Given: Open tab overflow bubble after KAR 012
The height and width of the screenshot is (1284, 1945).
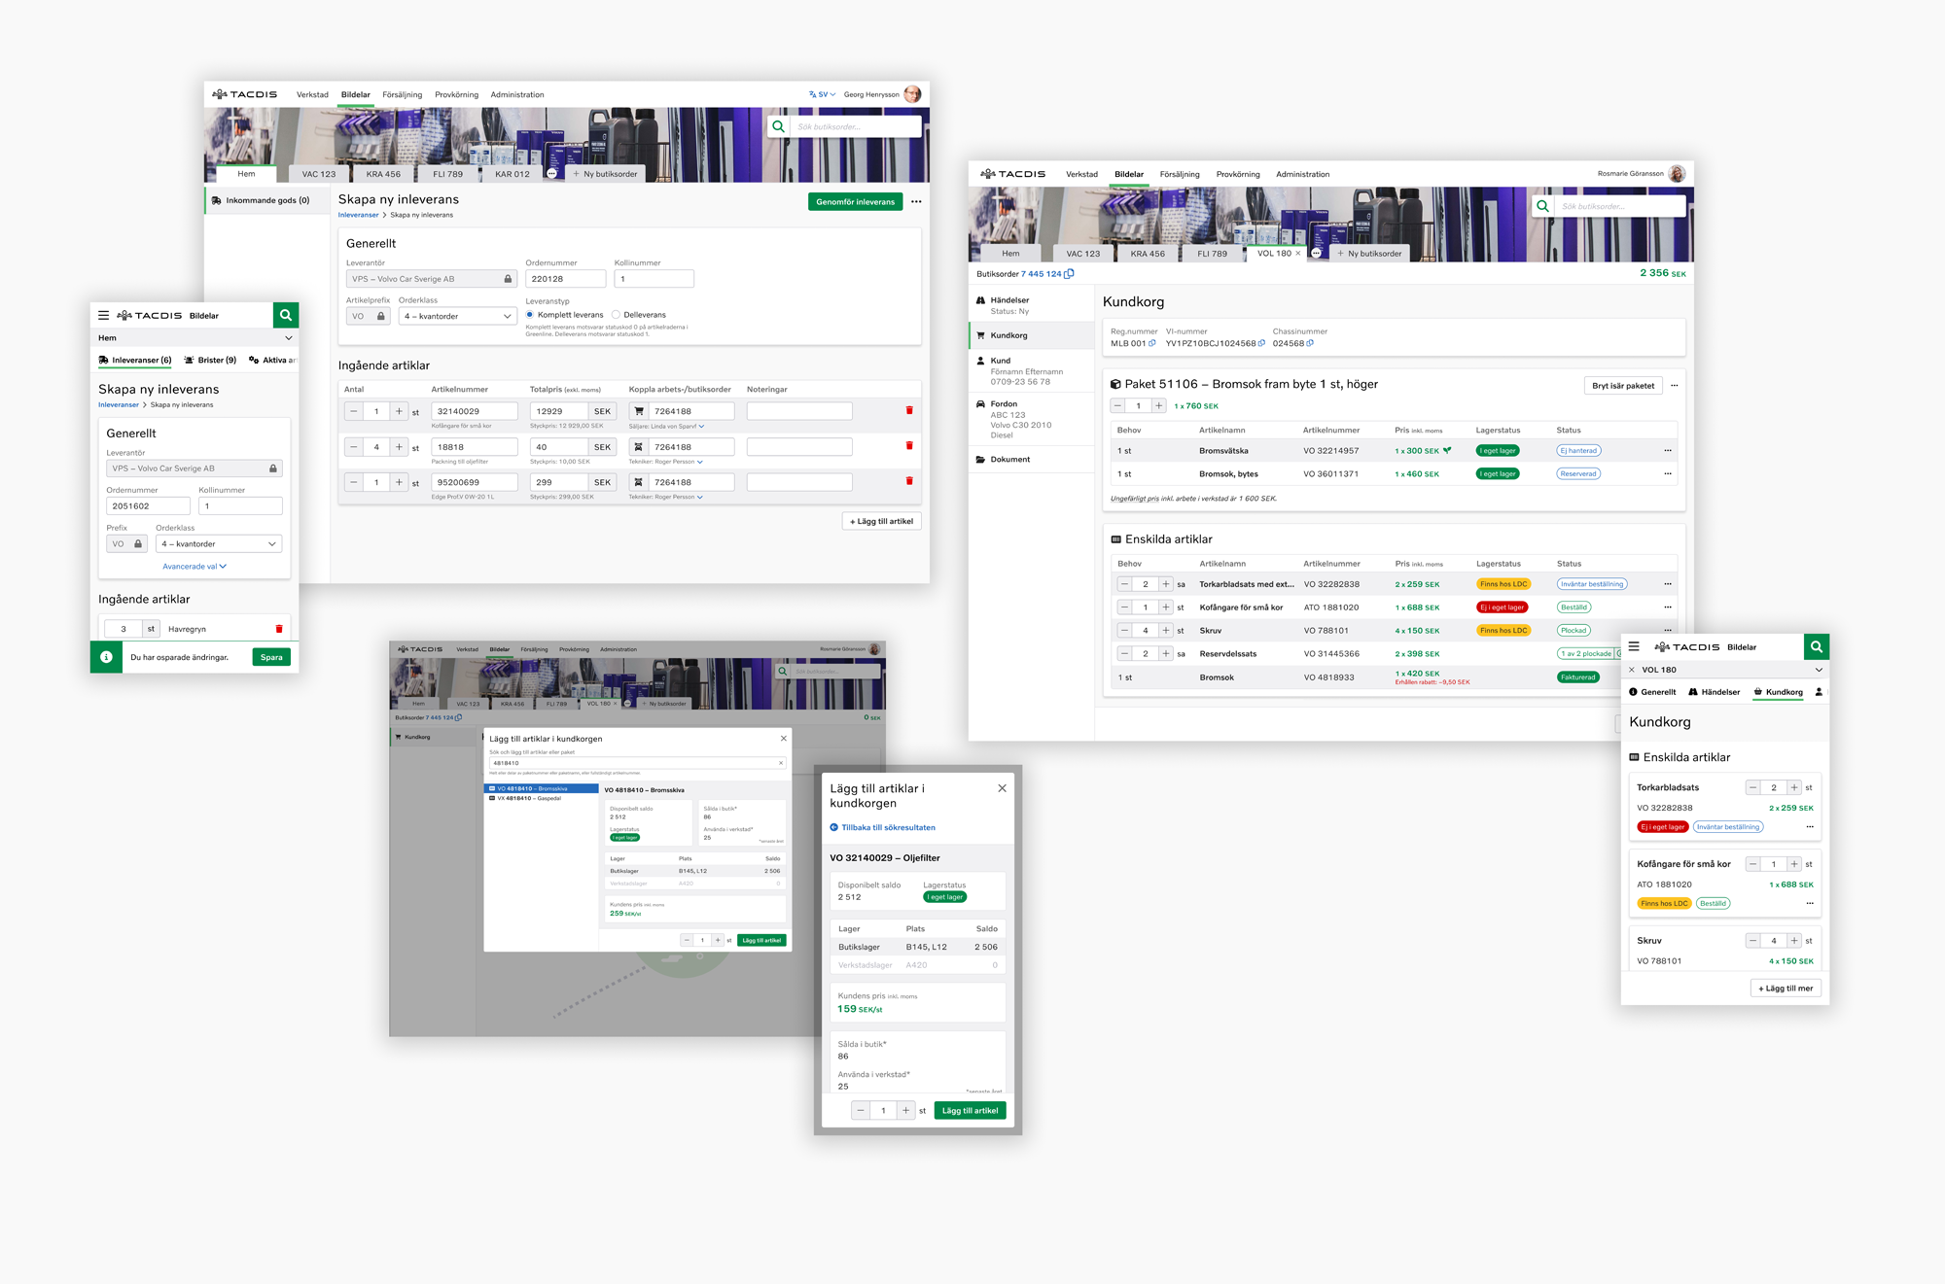Looking at the screenshot, I should 551,174.
